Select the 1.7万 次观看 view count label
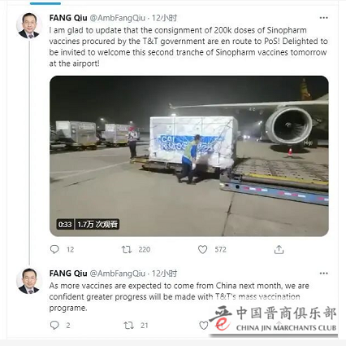 pyautogui.click(x=97, y=225)
